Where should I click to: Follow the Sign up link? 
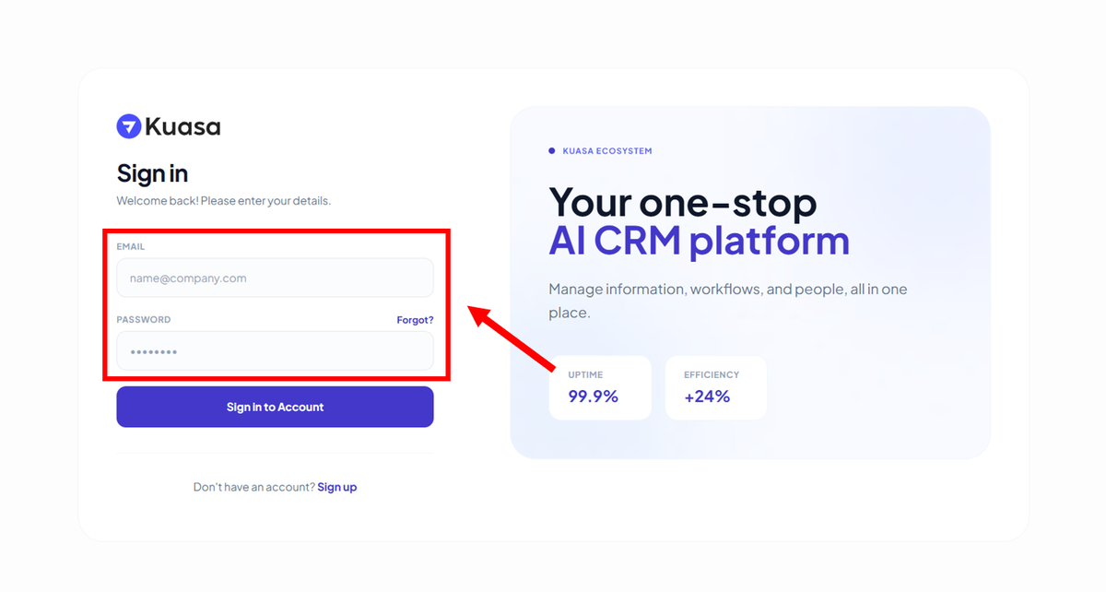pos(337,487)
